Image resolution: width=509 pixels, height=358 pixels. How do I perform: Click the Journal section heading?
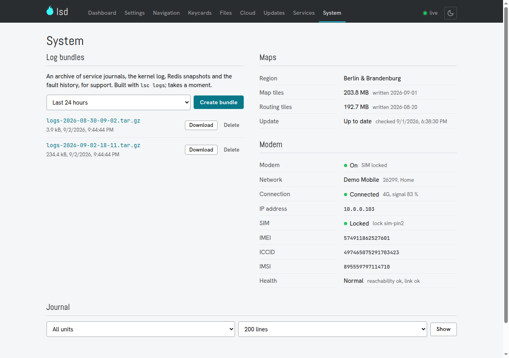pyautogui.click(x=58, y=307)
